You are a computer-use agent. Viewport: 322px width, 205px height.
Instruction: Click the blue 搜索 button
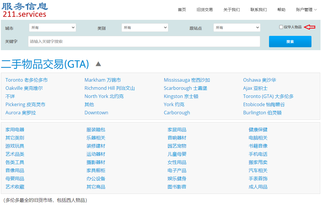click(290, 41)
